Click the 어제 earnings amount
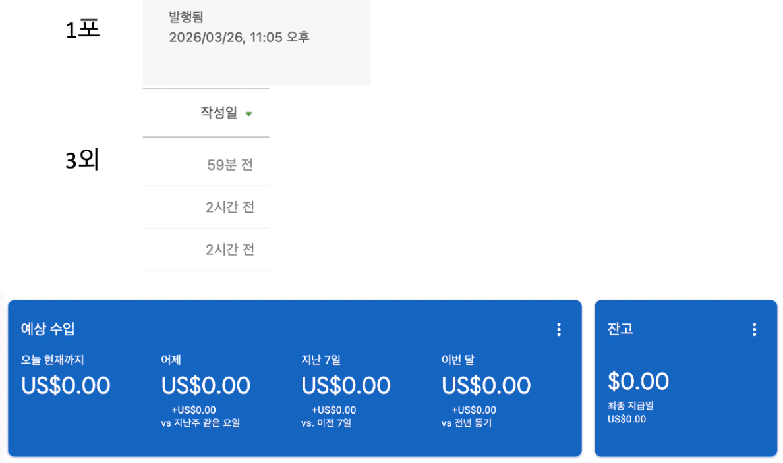 [x=206, y=385]
